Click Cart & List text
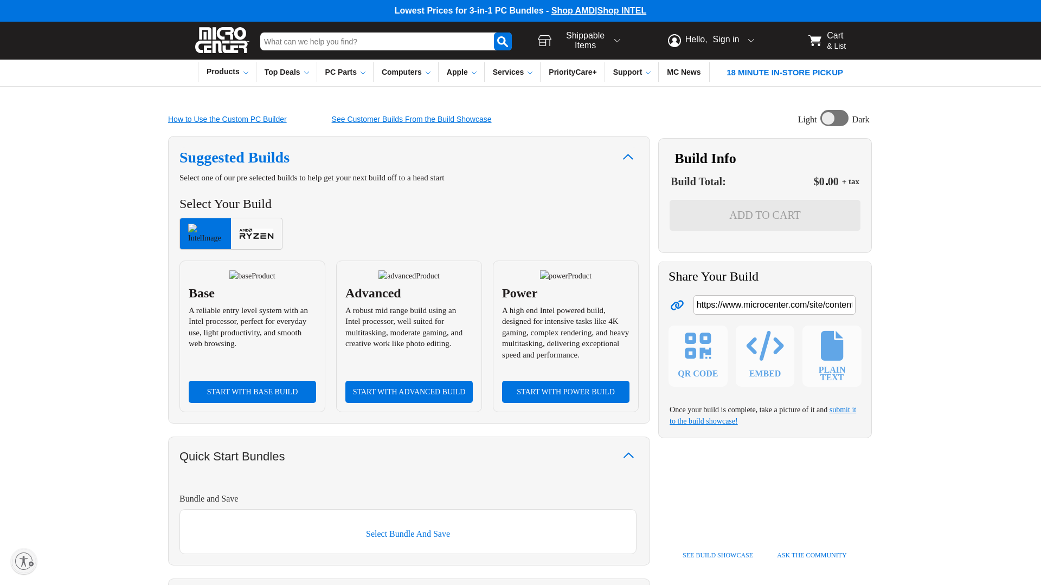1041x585 pixels. point(836,41)
